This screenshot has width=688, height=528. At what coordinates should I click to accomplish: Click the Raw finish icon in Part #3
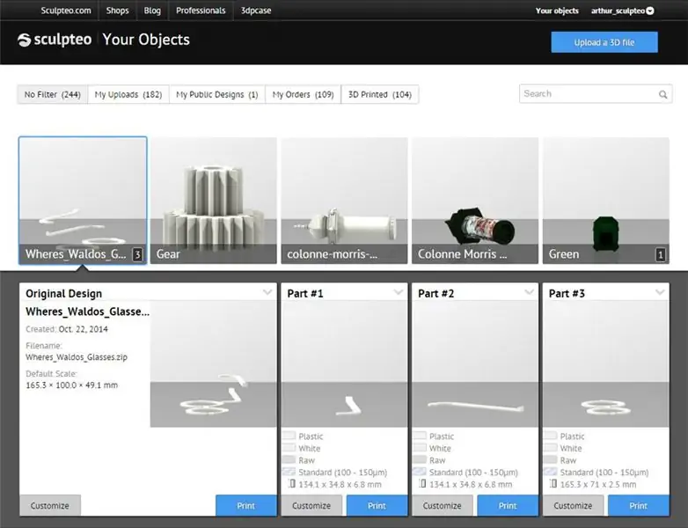550,459
